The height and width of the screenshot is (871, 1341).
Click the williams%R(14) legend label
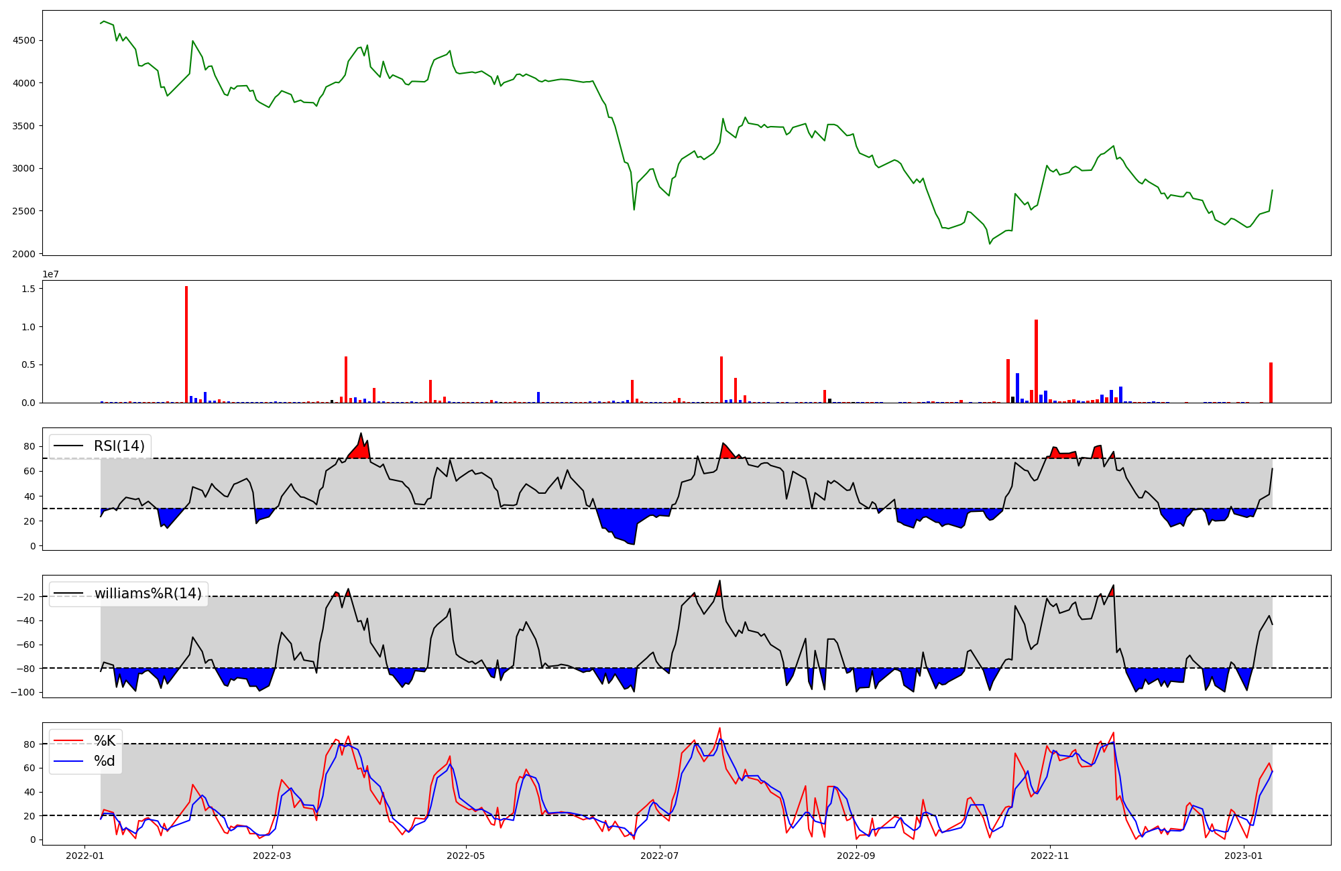(x=148, y=594)
